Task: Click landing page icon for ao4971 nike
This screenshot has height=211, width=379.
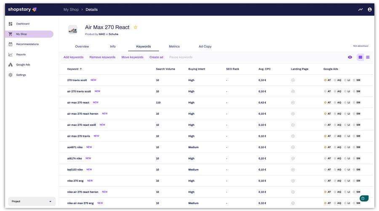Action: click(x=293, y=147)
